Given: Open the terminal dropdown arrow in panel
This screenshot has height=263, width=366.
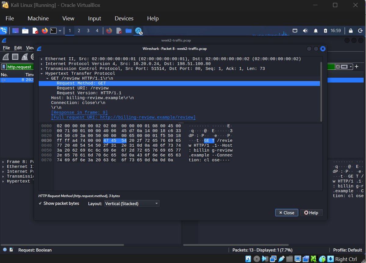Looking at the screenshot, I should coord(60,31).
